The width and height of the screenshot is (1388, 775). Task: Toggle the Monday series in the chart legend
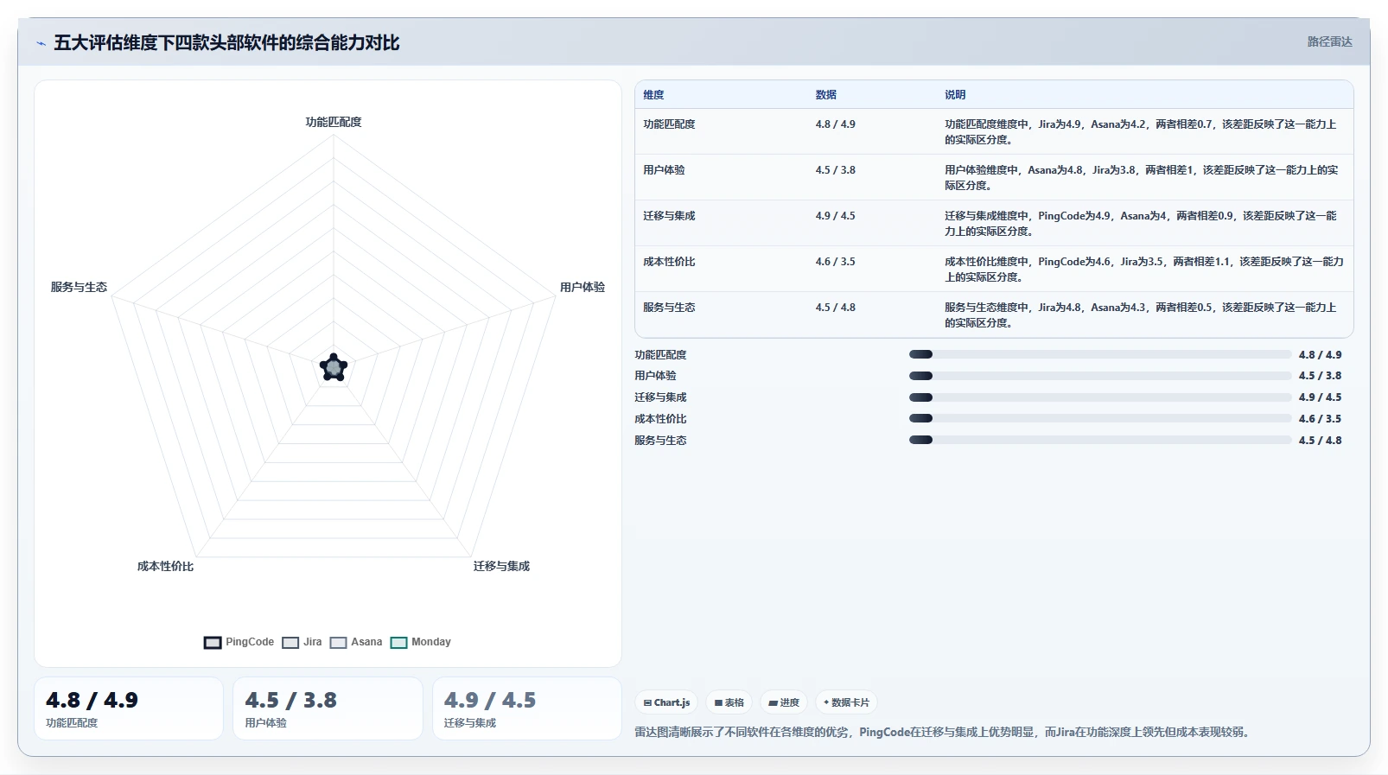coord(421,642)
